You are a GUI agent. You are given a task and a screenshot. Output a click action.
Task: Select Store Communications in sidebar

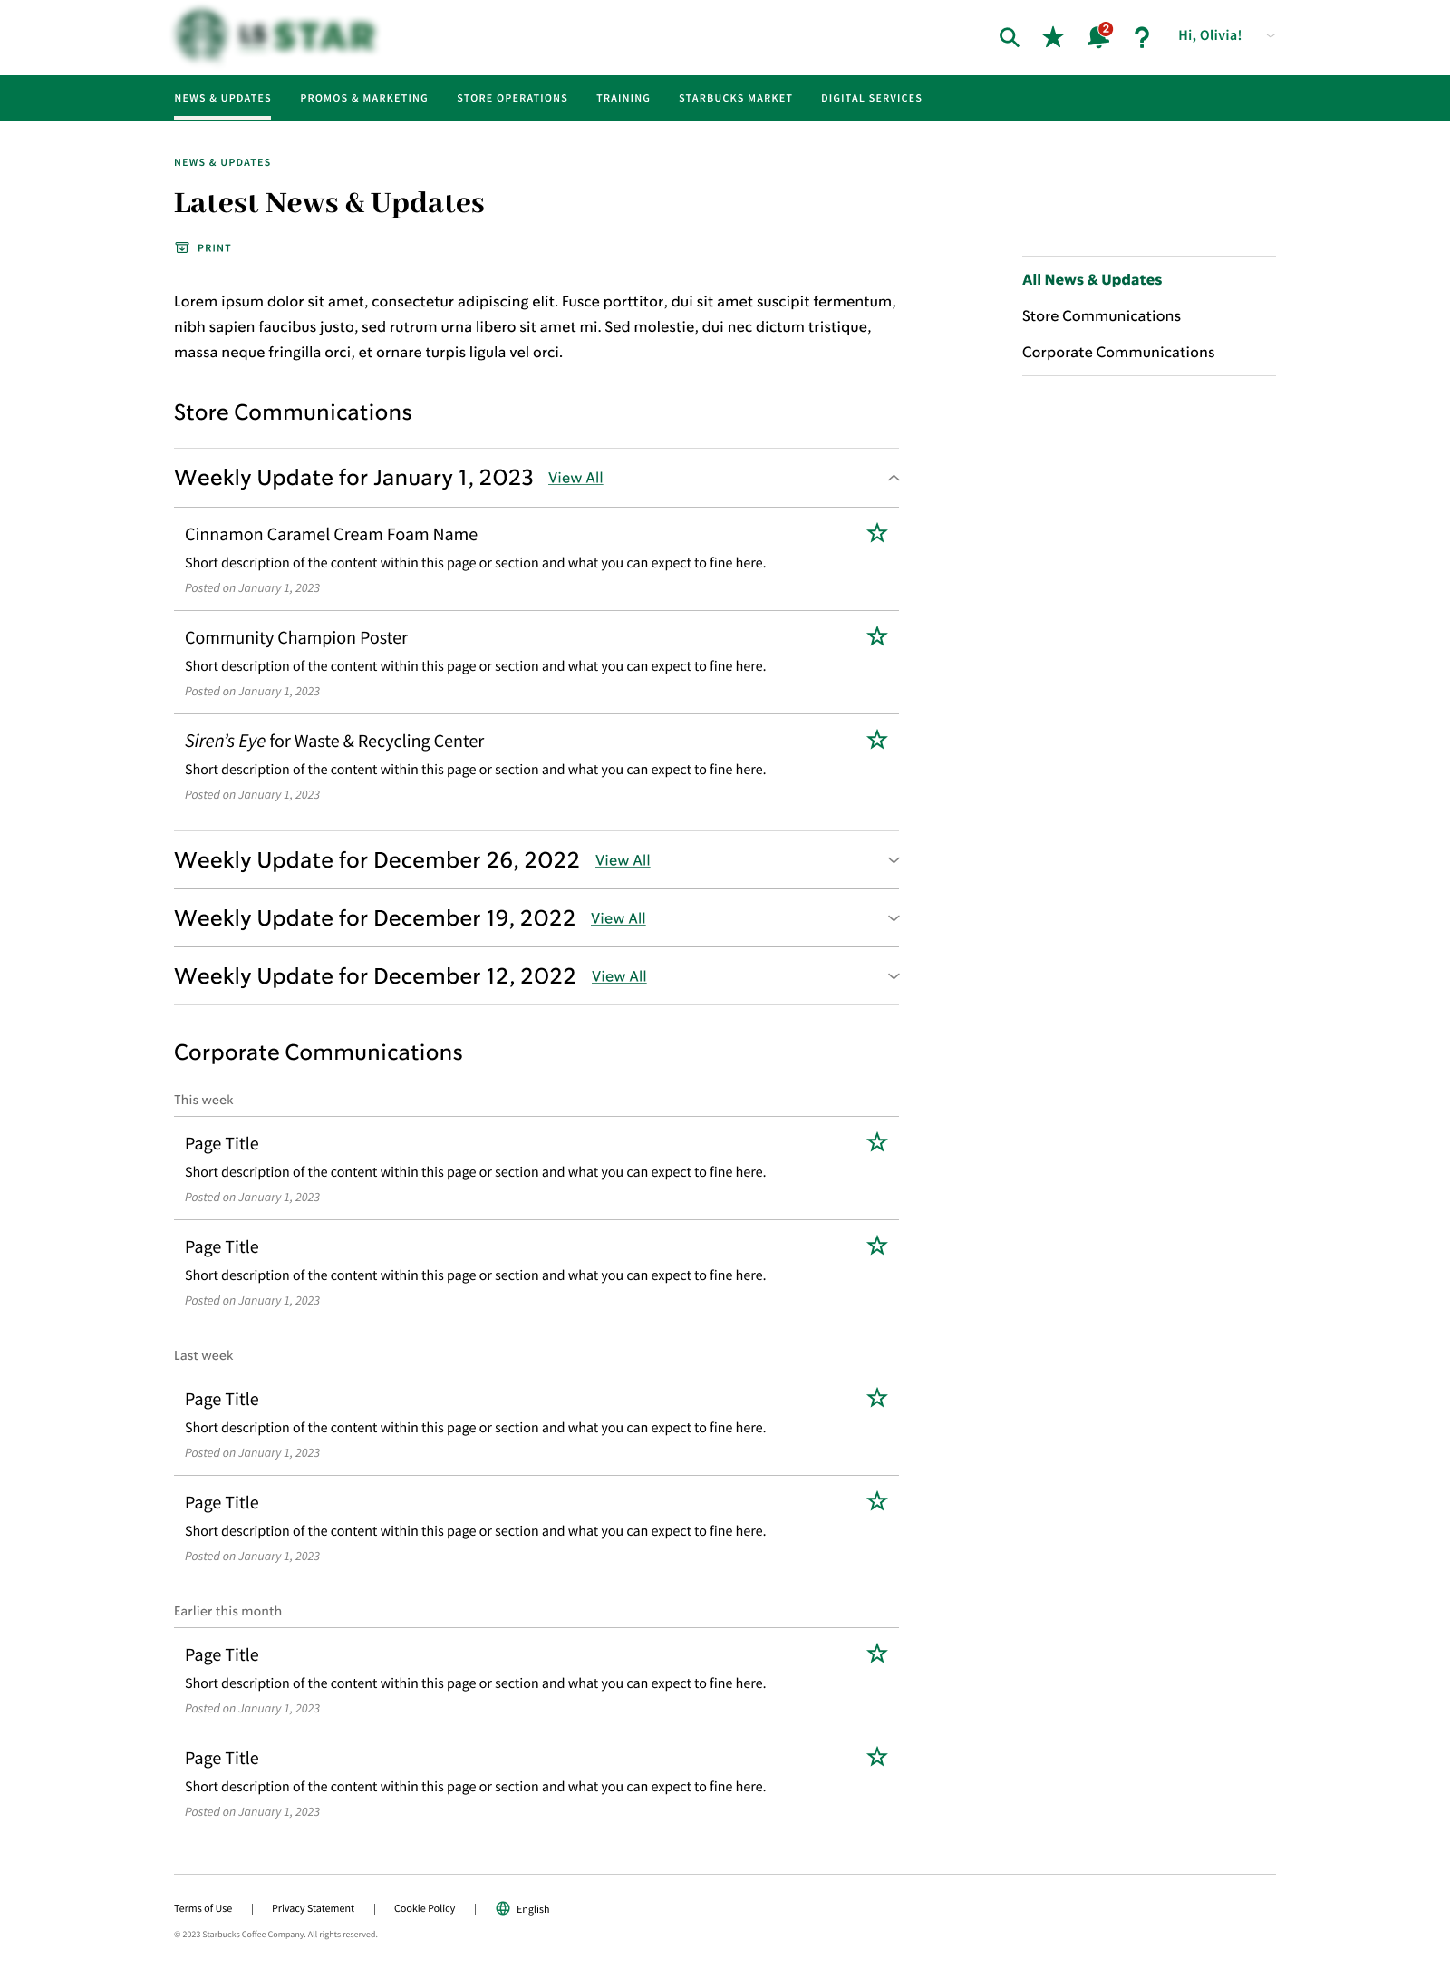(x=1101, y=315)
